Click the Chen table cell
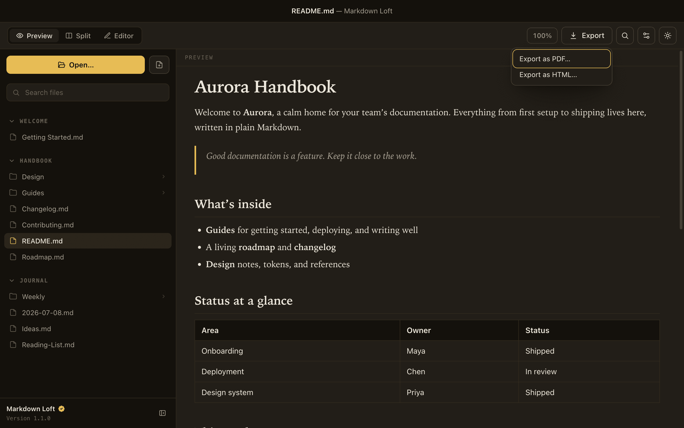 459,372
